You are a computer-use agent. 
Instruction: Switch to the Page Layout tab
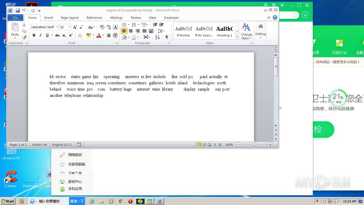click(70, 18)
